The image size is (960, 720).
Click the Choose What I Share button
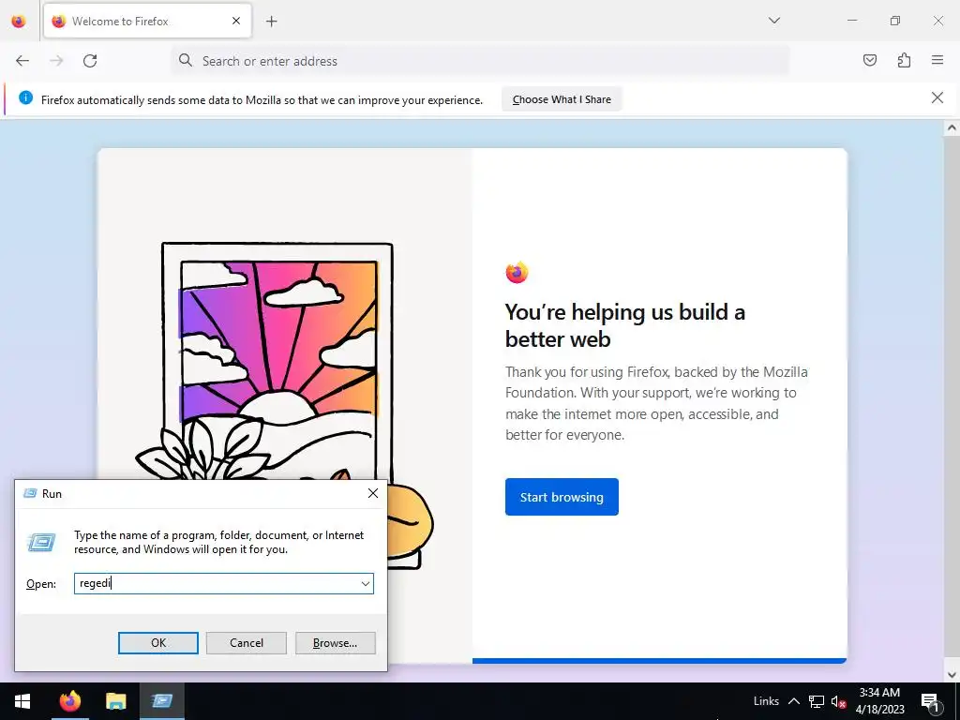pos(562,99)
